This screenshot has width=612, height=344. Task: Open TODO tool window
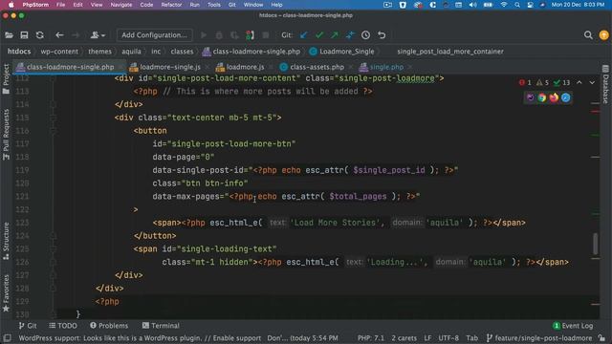click(63, 326)
